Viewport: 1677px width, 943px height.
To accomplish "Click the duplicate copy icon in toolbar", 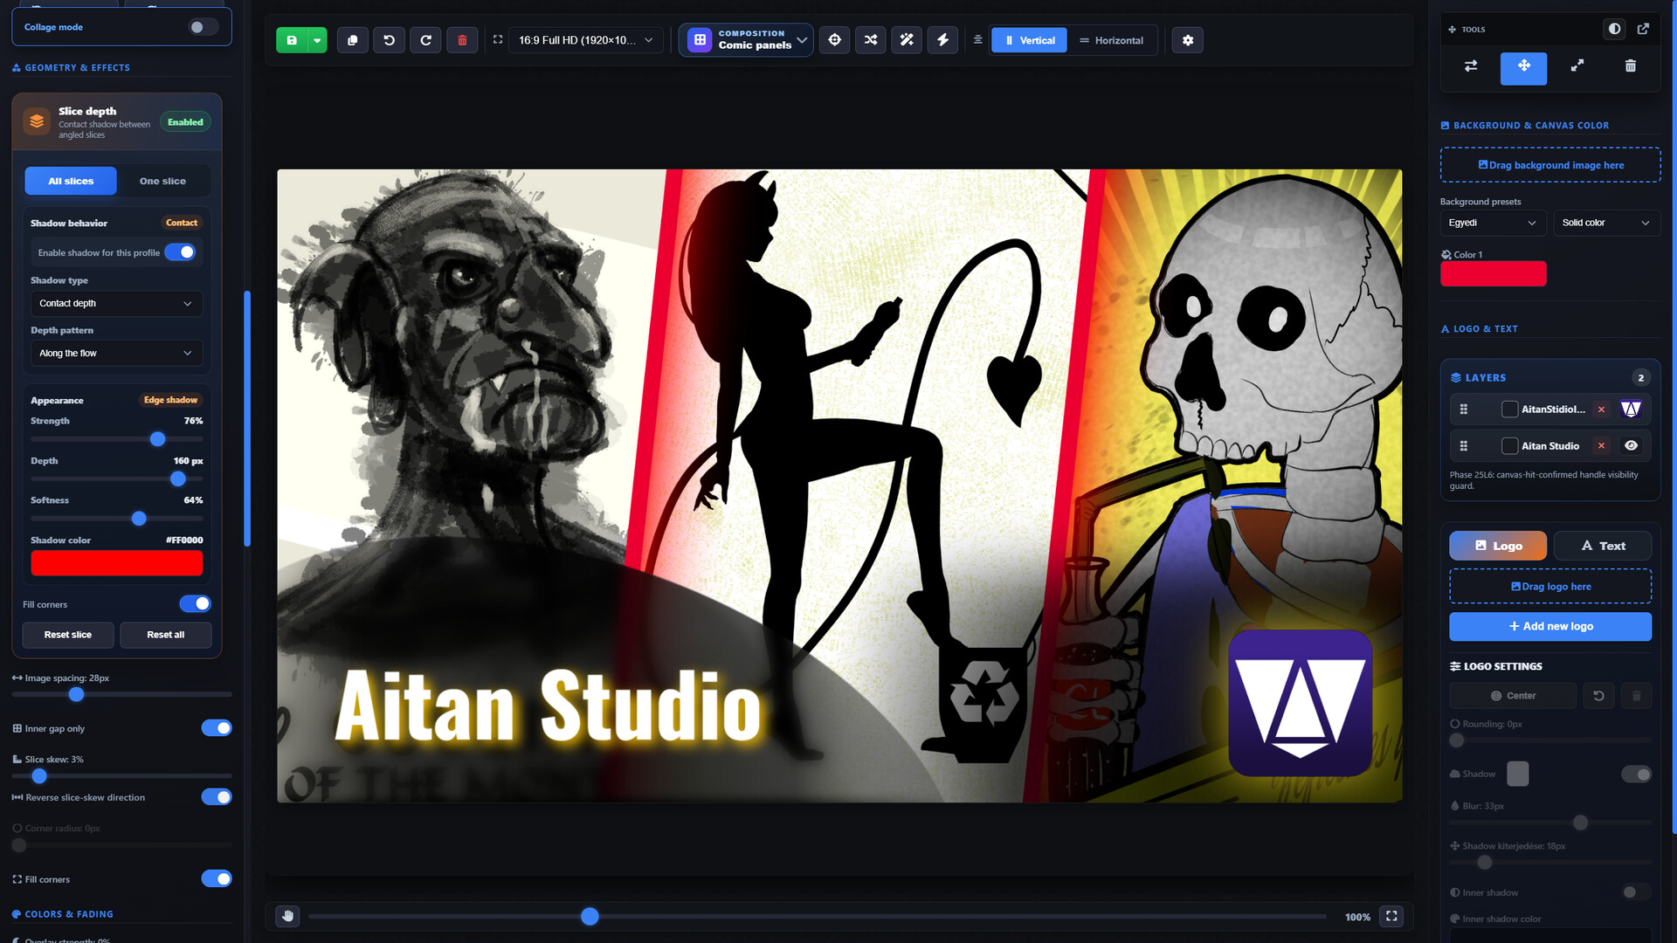I will click(x=353, y=40).
